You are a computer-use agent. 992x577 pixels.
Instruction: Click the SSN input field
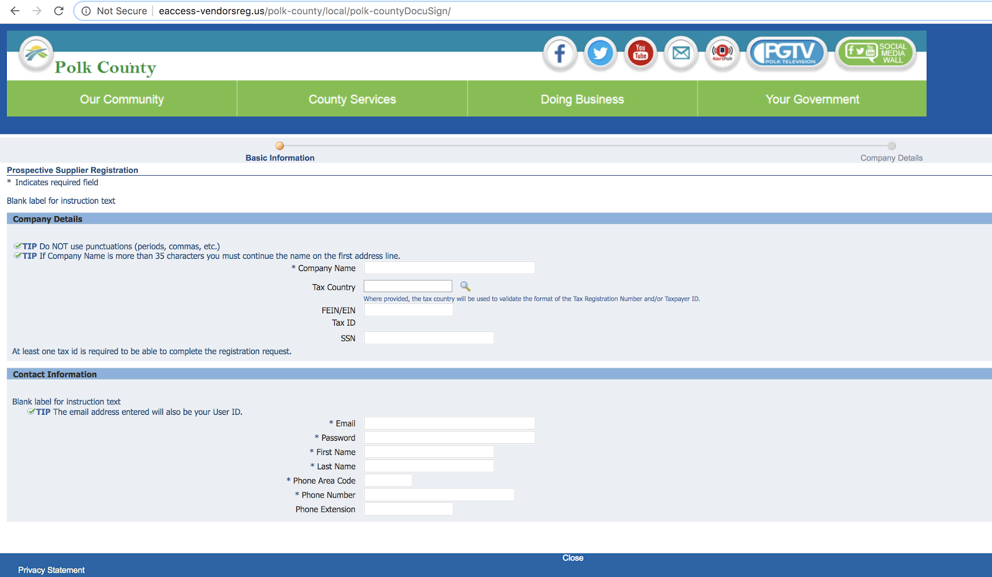point(429,338)
